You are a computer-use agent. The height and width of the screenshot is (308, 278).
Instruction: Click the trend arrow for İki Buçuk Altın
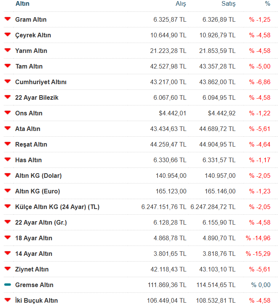coord(7,300)
